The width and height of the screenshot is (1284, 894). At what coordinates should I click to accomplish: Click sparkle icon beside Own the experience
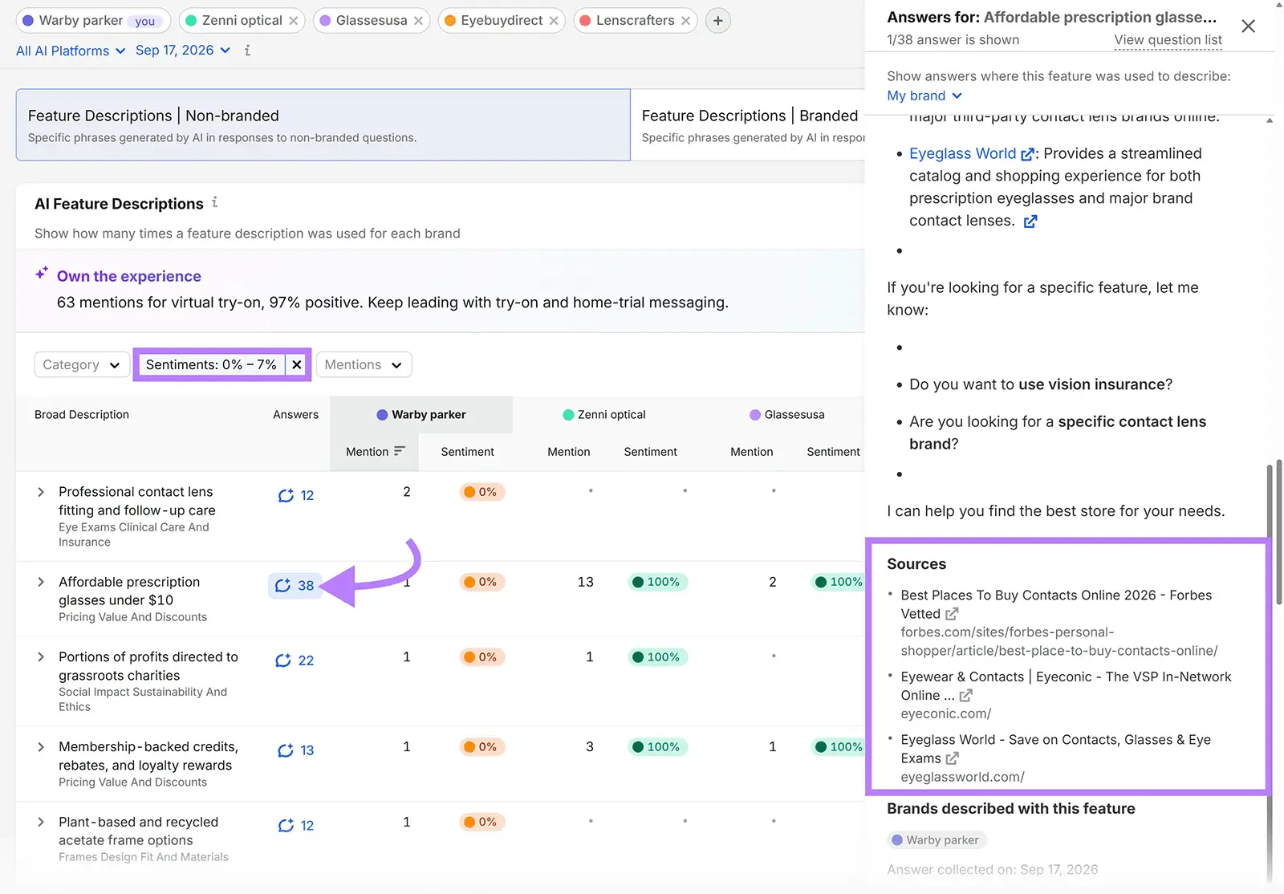pyautogui.click(x=42, y=274)
